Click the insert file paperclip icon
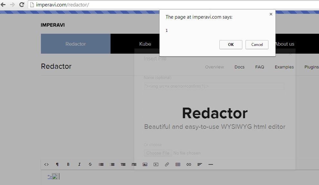 point(167,164)
